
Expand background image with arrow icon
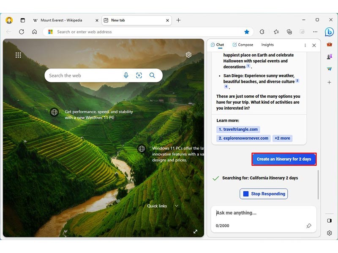pyautogui.click(x=195, y=231)
